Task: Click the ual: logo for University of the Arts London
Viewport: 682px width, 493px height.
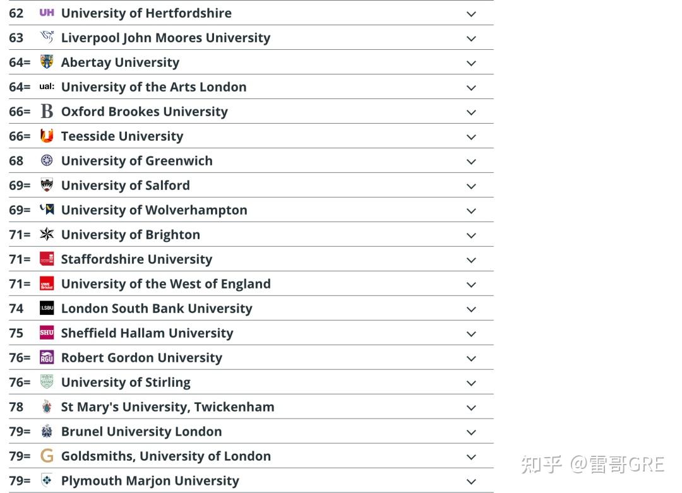Action: [46, 86]
